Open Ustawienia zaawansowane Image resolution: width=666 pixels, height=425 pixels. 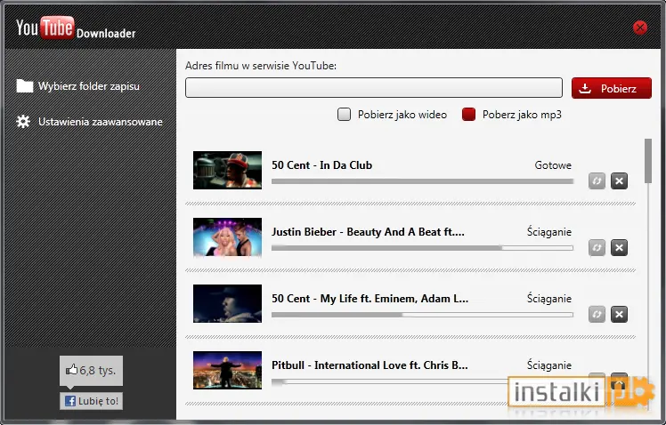pyautogui.click(x=90, y=122)
